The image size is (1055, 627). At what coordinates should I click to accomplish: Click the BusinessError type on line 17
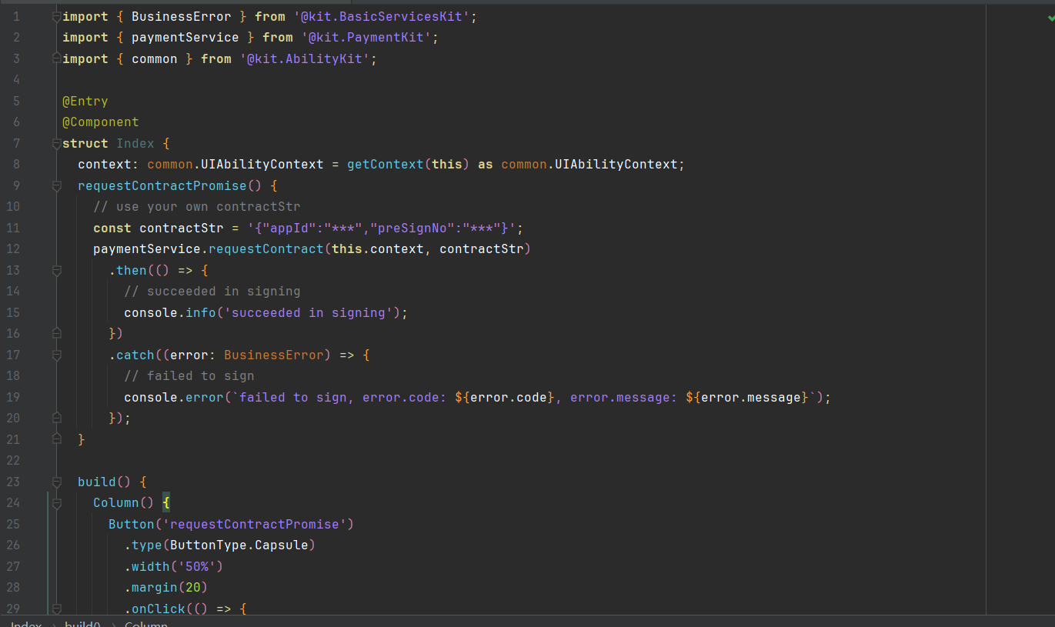274,355
